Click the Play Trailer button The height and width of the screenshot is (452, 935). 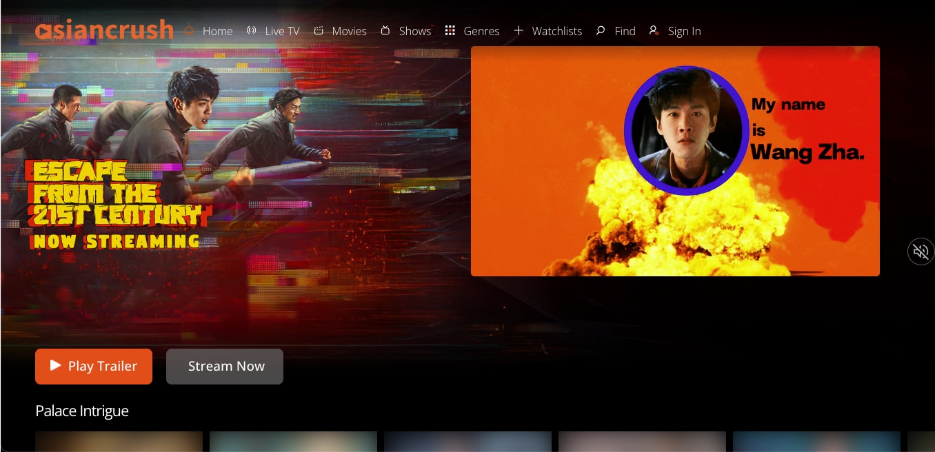[x=94, y=366]
